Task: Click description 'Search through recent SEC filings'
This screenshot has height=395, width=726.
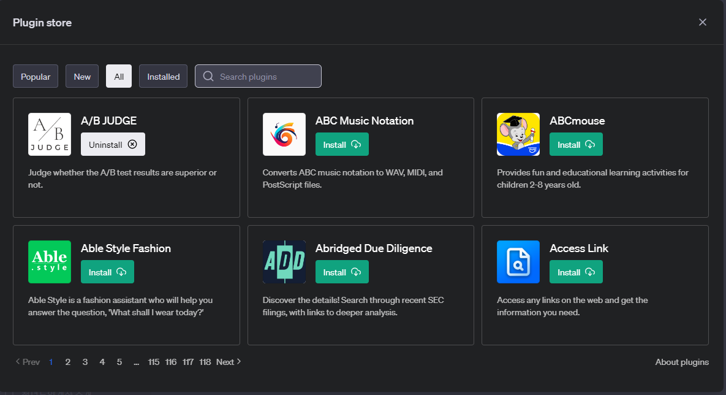Action: tap(354, 306)
